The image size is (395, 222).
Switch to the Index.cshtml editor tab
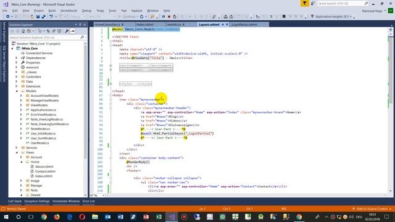point(145,25)
